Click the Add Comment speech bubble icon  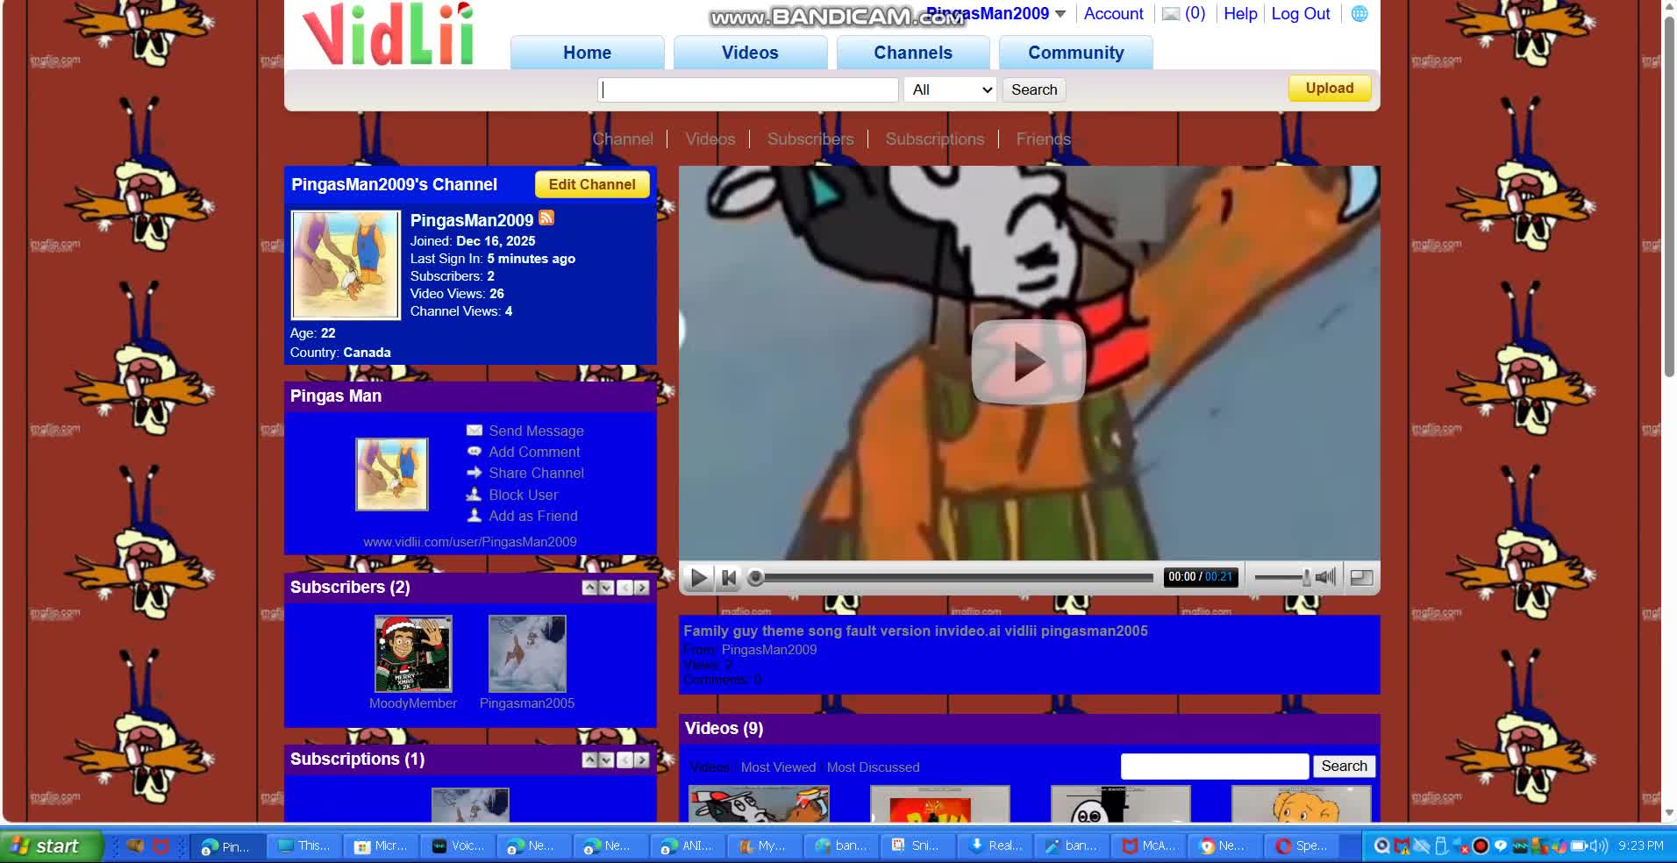point(475,452)
